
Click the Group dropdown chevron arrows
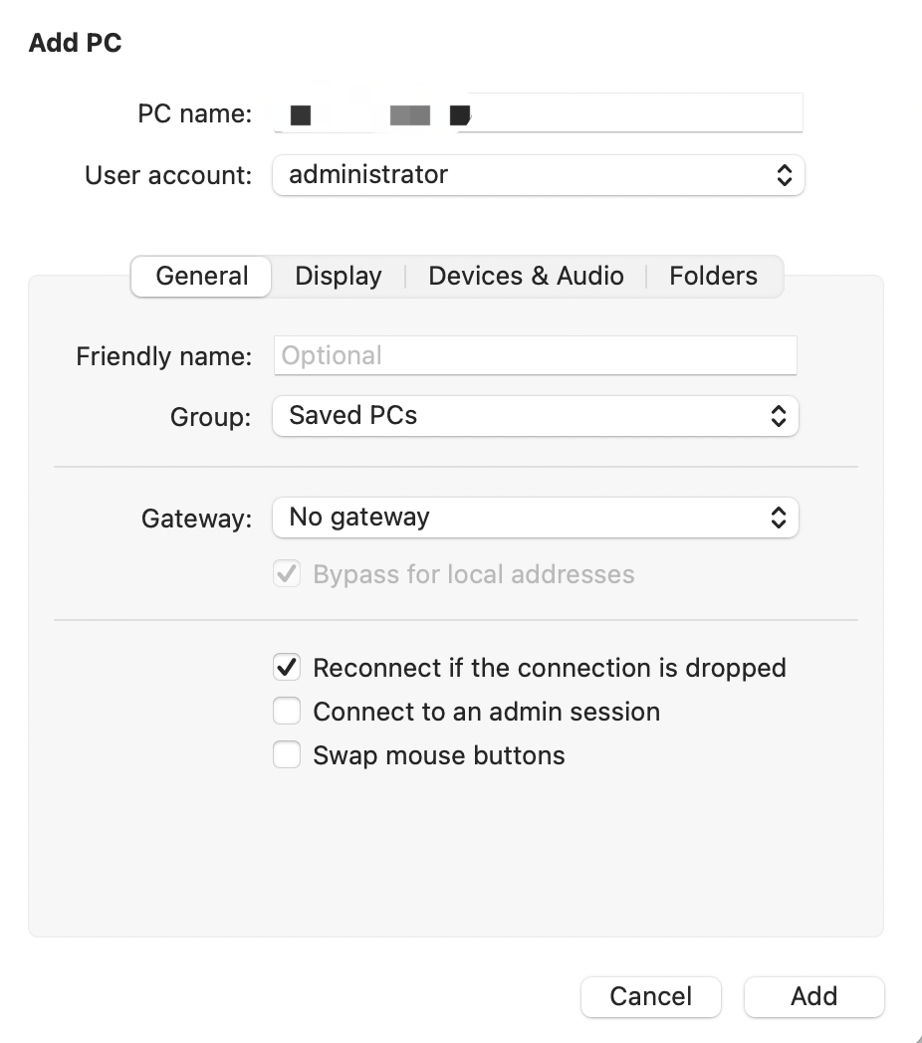779,416
